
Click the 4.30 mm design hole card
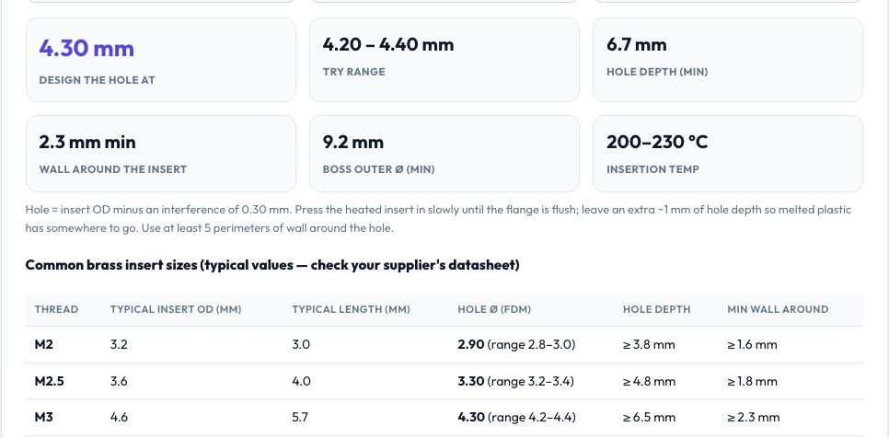[161, 60]
